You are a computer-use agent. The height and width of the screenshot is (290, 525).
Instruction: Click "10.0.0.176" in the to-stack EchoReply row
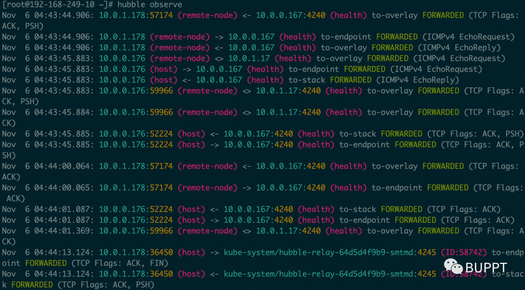click(x=122, y=80)
